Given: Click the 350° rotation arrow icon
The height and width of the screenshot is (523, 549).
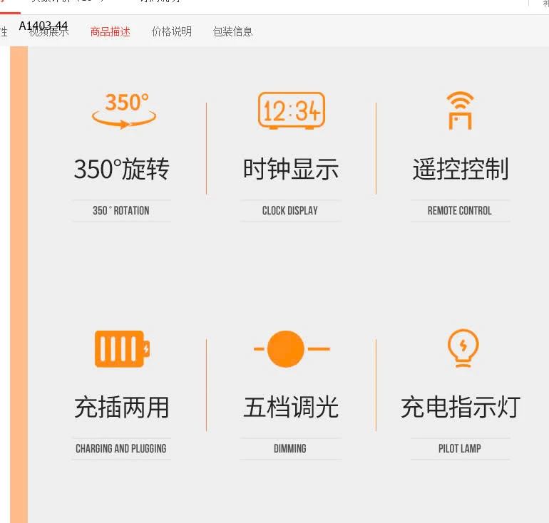Looking at the screenshot, I should [x=123, y=111].
